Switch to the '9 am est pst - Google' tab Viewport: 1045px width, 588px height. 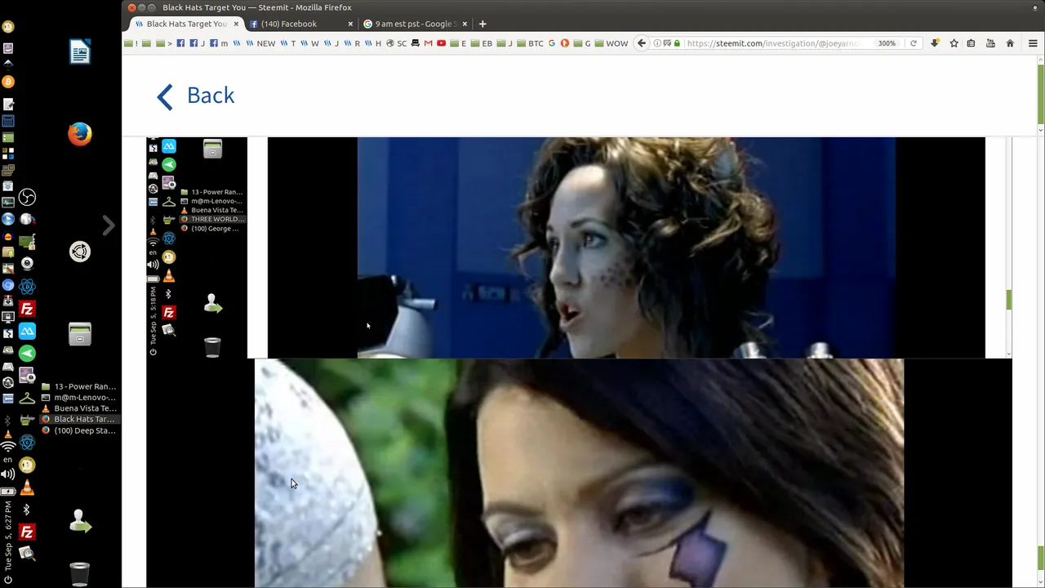415,24
